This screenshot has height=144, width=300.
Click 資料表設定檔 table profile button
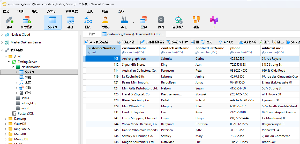(96, 42)
